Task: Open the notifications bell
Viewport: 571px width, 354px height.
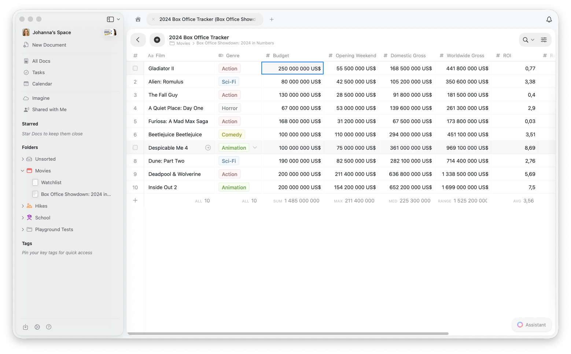Action: [x=549, y=19]
